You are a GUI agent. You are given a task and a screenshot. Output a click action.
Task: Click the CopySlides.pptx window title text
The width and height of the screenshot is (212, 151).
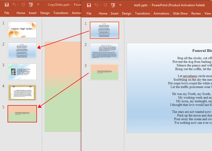(64, 5)
